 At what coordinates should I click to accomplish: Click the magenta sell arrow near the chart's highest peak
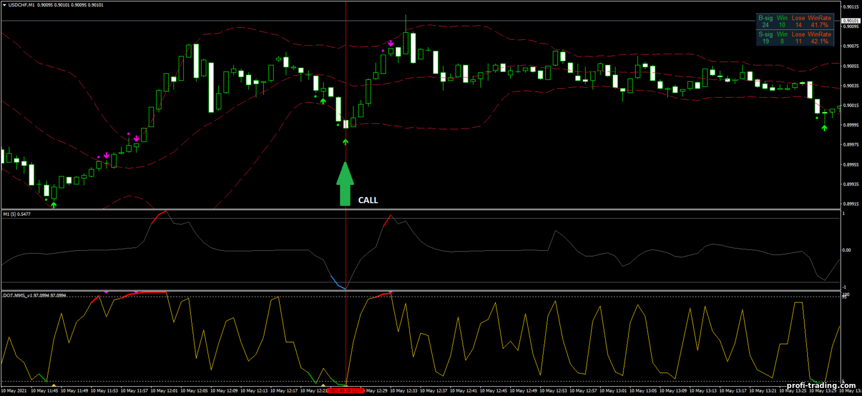[391, 44]
